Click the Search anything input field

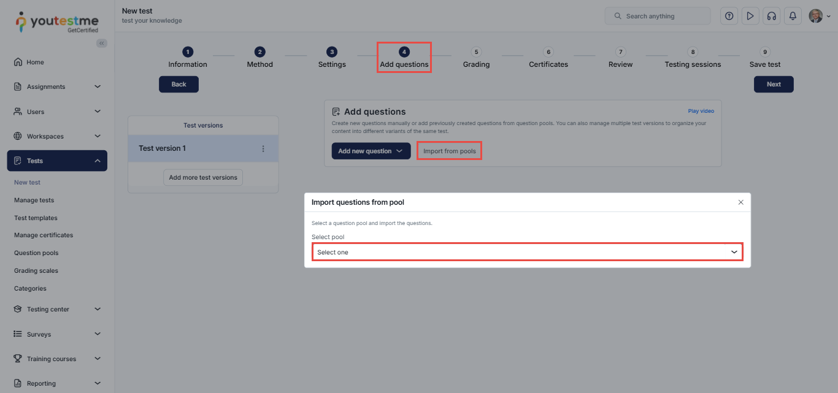pos(658,17)
